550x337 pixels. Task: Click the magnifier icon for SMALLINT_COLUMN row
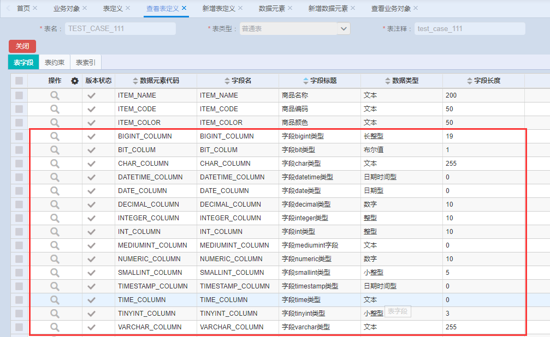point(55,272)
